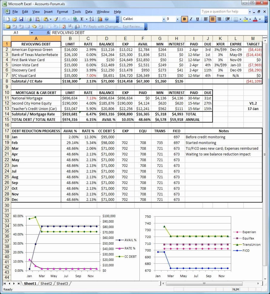Click the AutoSum icon
The height and width of the screenshot is (294, 270).
pyautogui.click(x=82, y=19)
